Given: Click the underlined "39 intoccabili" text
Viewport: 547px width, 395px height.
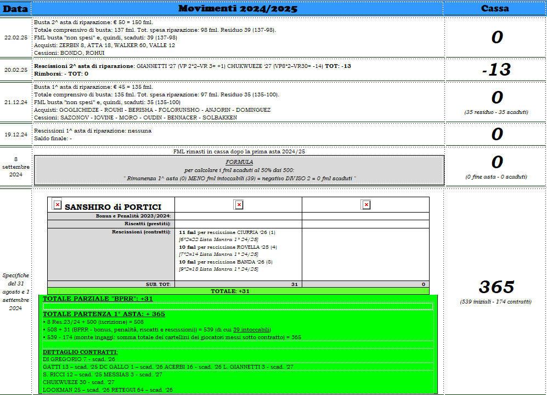Looking at the screenshot, I should coord(251,330).
